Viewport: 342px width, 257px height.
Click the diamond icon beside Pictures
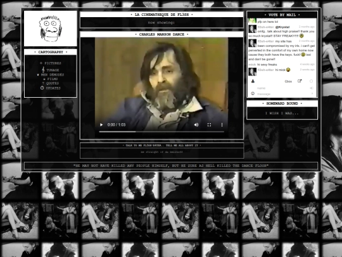(41, 63)
